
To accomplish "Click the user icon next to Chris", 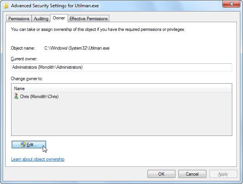I will point(16,97).
